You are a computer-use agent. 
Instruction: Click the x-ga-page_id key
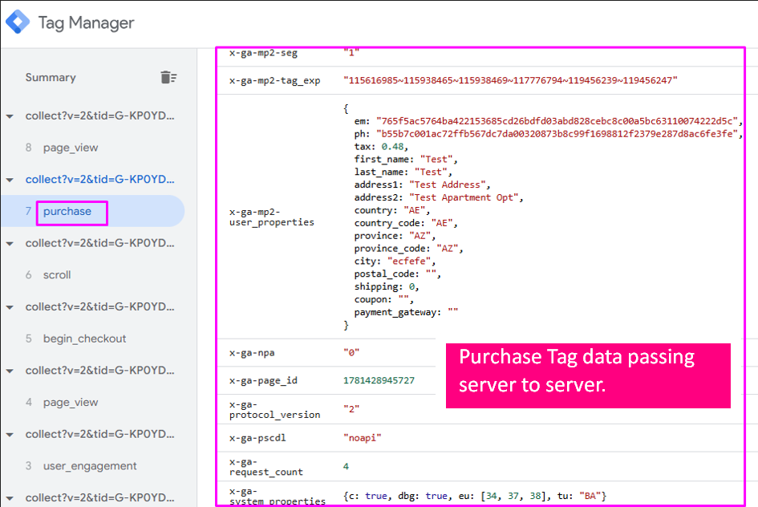pos(263,381)
